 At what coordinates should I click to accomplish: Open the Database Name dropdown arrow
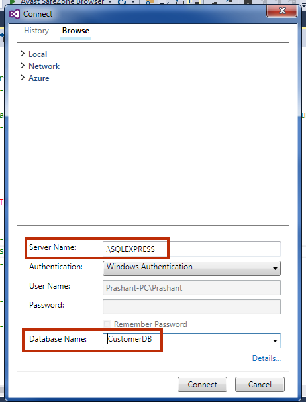coord(275,341)
